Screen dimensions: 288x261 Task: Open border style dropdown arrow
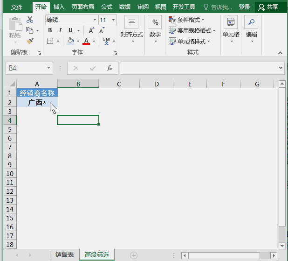[58, 41]
